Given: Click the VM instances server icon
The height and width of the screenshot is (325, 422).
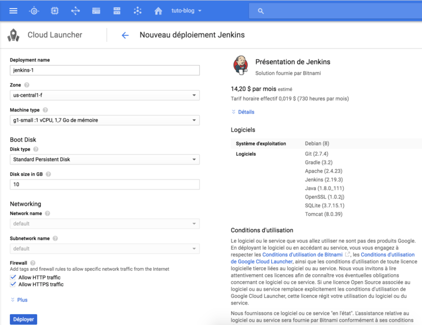Looking at the screenshot, I should pyautogui.click(x=116, y=10).
